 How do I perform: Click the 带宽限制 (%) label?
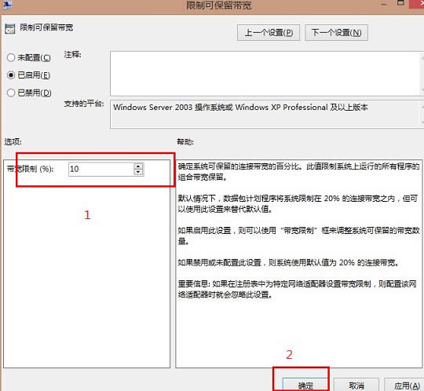point(30,170)
